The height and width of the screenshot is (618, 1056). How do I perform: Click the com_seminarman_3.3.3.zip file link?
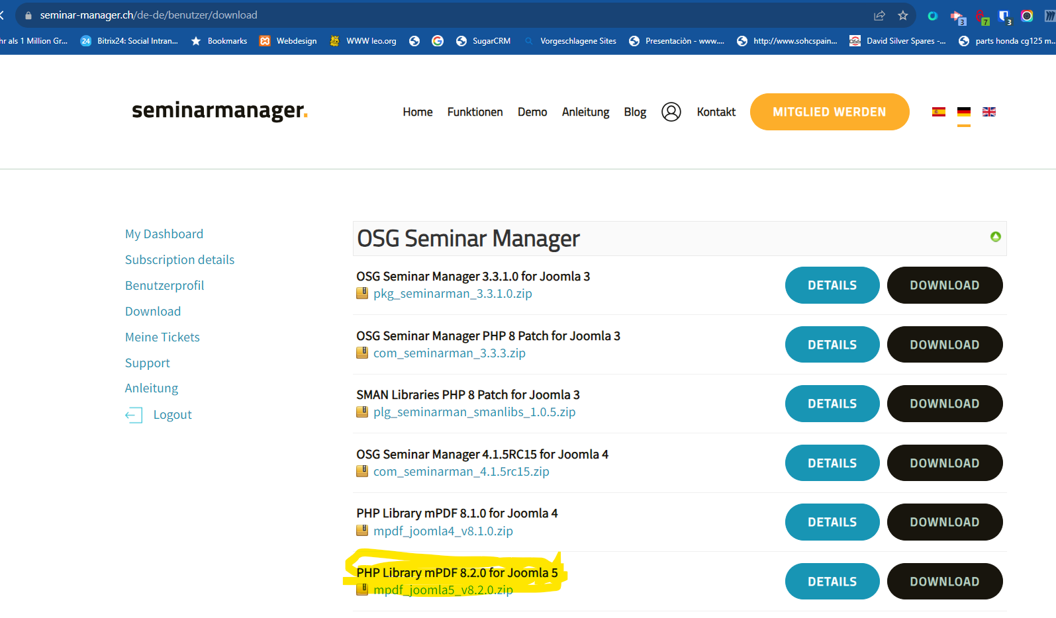pos(450,353)
